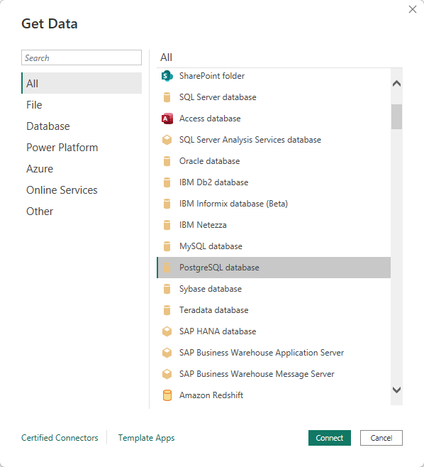Select 'SQL Server database' text
Viewport: 424px width, 467px height.
218,97
